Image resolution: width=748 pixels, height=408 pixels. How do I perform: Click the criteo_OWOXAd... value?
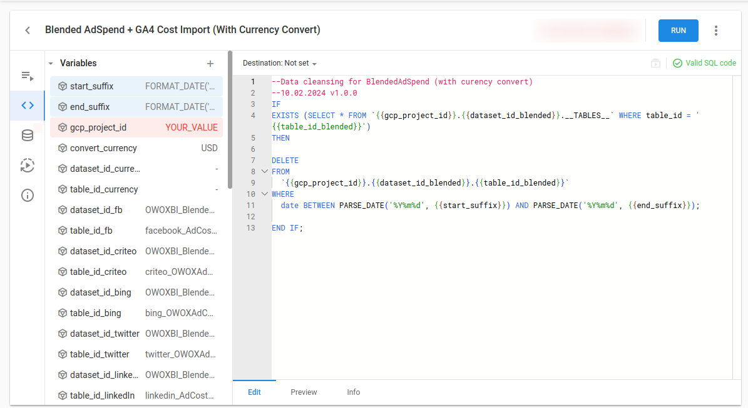tap(179, 272)
